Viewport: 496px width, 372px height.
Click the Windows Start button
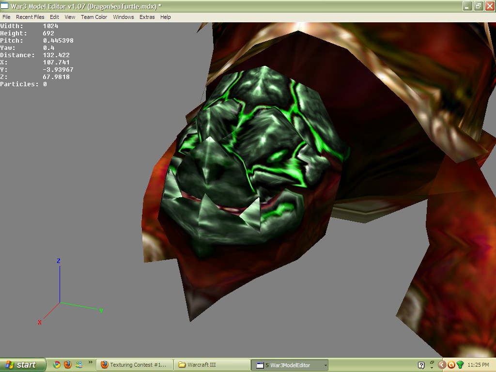[23, 365]
